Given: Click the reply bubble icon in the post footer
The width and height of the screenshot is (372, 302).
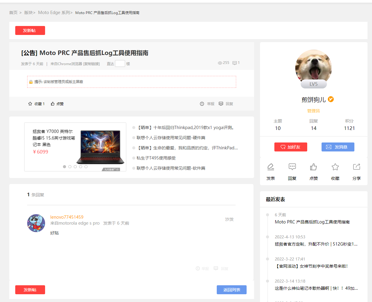Looking at the screenshot, I should (x=221, y=104).
